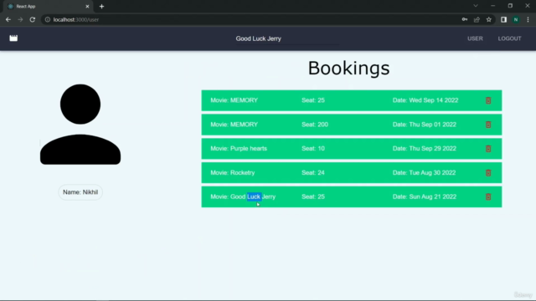
Task: Click Date: Thu Sep 29 2022
Action: point(425,149)
